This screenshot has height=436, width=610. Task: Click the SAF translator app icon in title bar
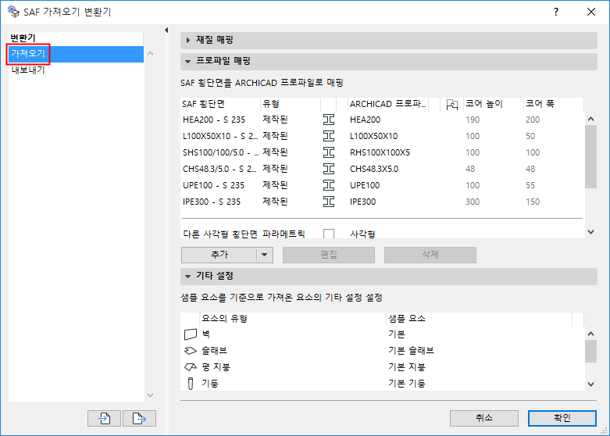(x=13, y=12)
